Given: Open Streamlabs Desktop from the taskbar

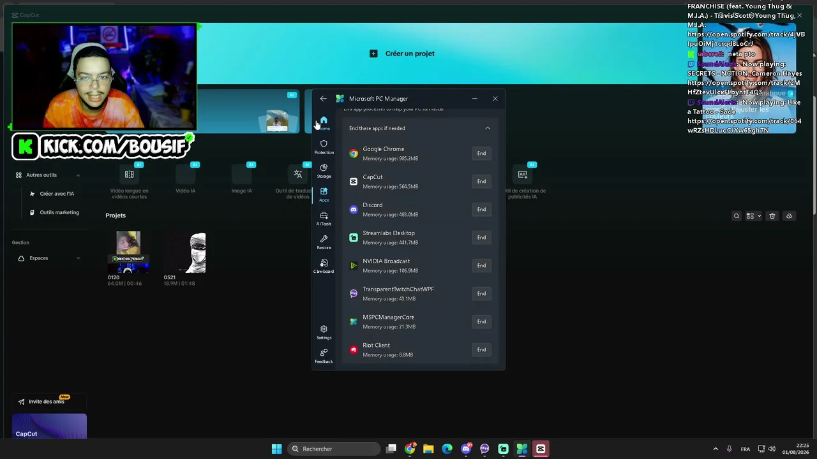Looking at the screenshot, I should pyautogui.click(x=503, y=449).
